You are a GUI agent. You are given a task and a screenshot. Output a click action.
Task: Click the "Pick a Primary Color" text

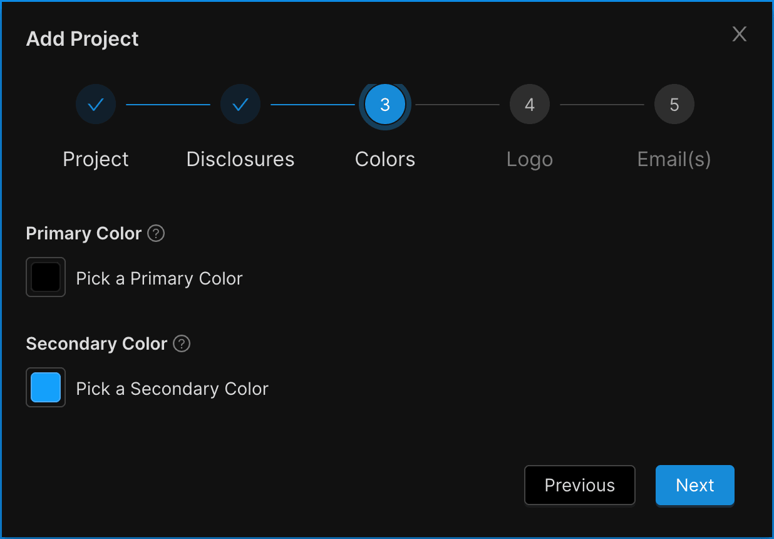point(159,278)
